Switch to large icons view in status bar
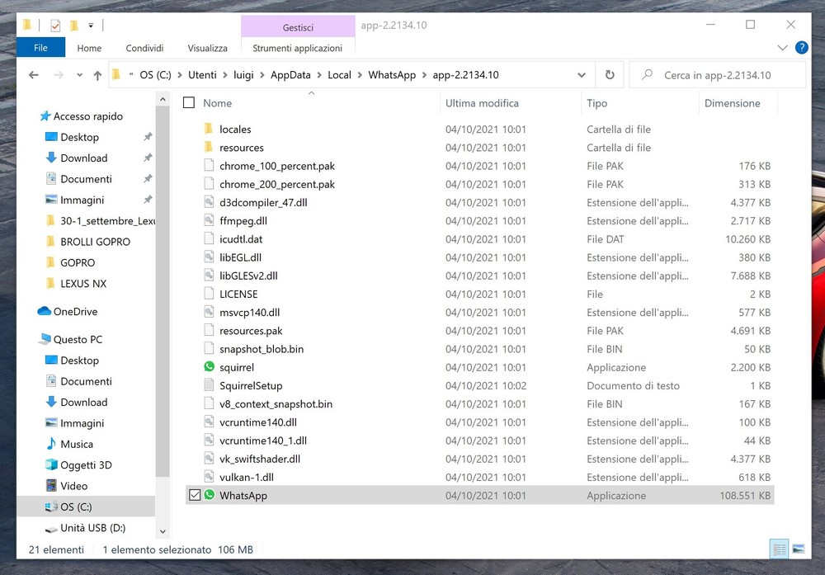825x575 pixels. pyautogui.click(x=798, y=549)
